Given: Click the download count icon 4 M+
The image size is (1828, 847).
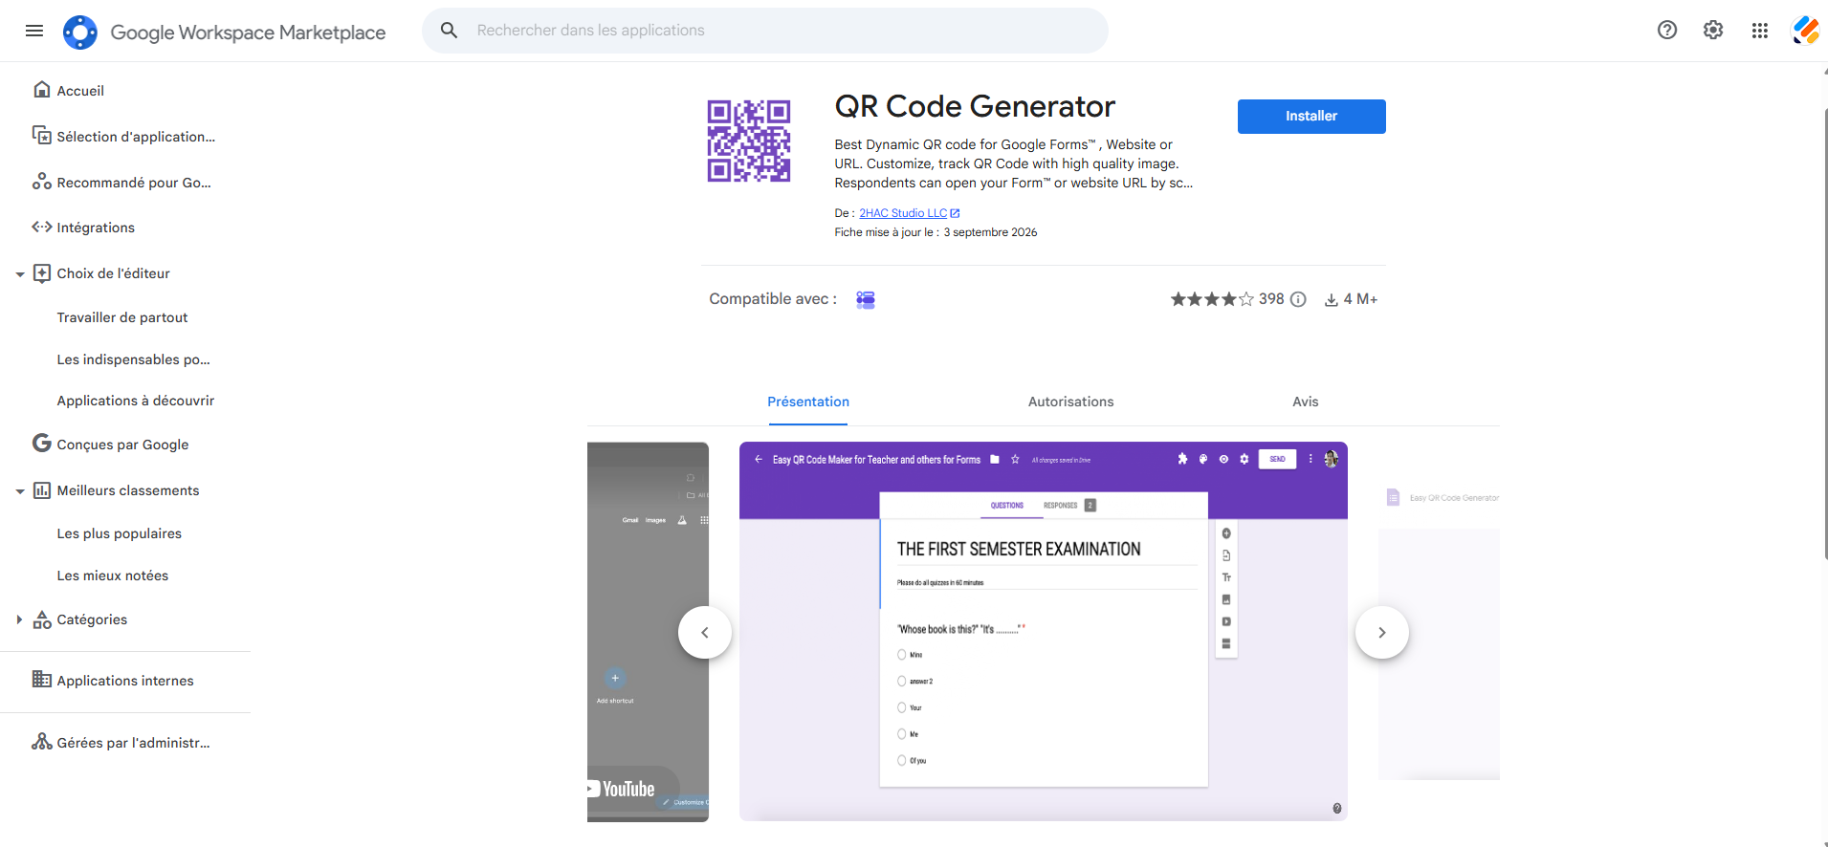Looking at the screenshot, I should click(1331, 300).
